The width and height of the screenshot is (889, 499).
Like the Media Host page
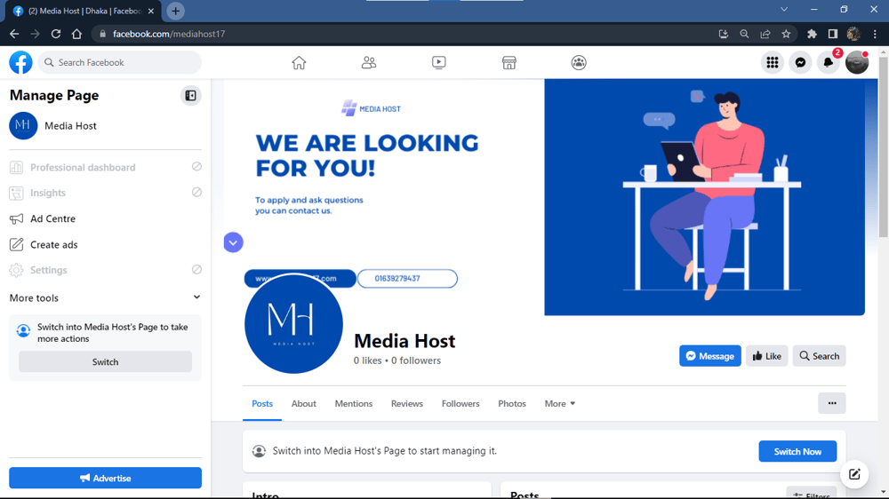pos(766,356)
